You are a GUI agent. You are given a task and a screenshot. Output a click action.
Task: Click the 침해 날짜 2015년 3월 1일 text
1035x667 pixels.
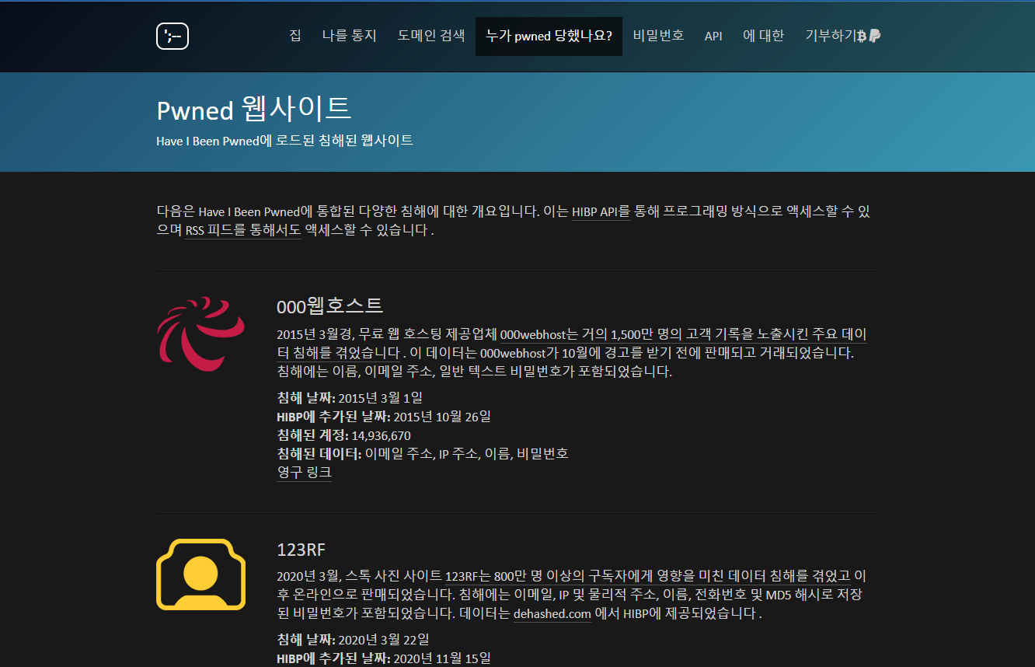point(350,398)
